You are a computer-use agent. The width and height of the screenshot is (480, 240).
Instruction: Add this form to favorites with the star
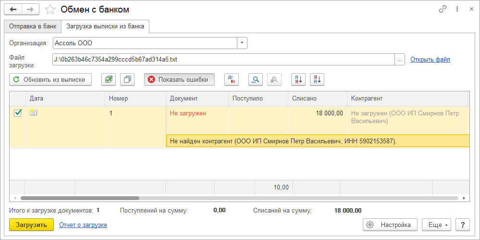(x=50, y=10)
